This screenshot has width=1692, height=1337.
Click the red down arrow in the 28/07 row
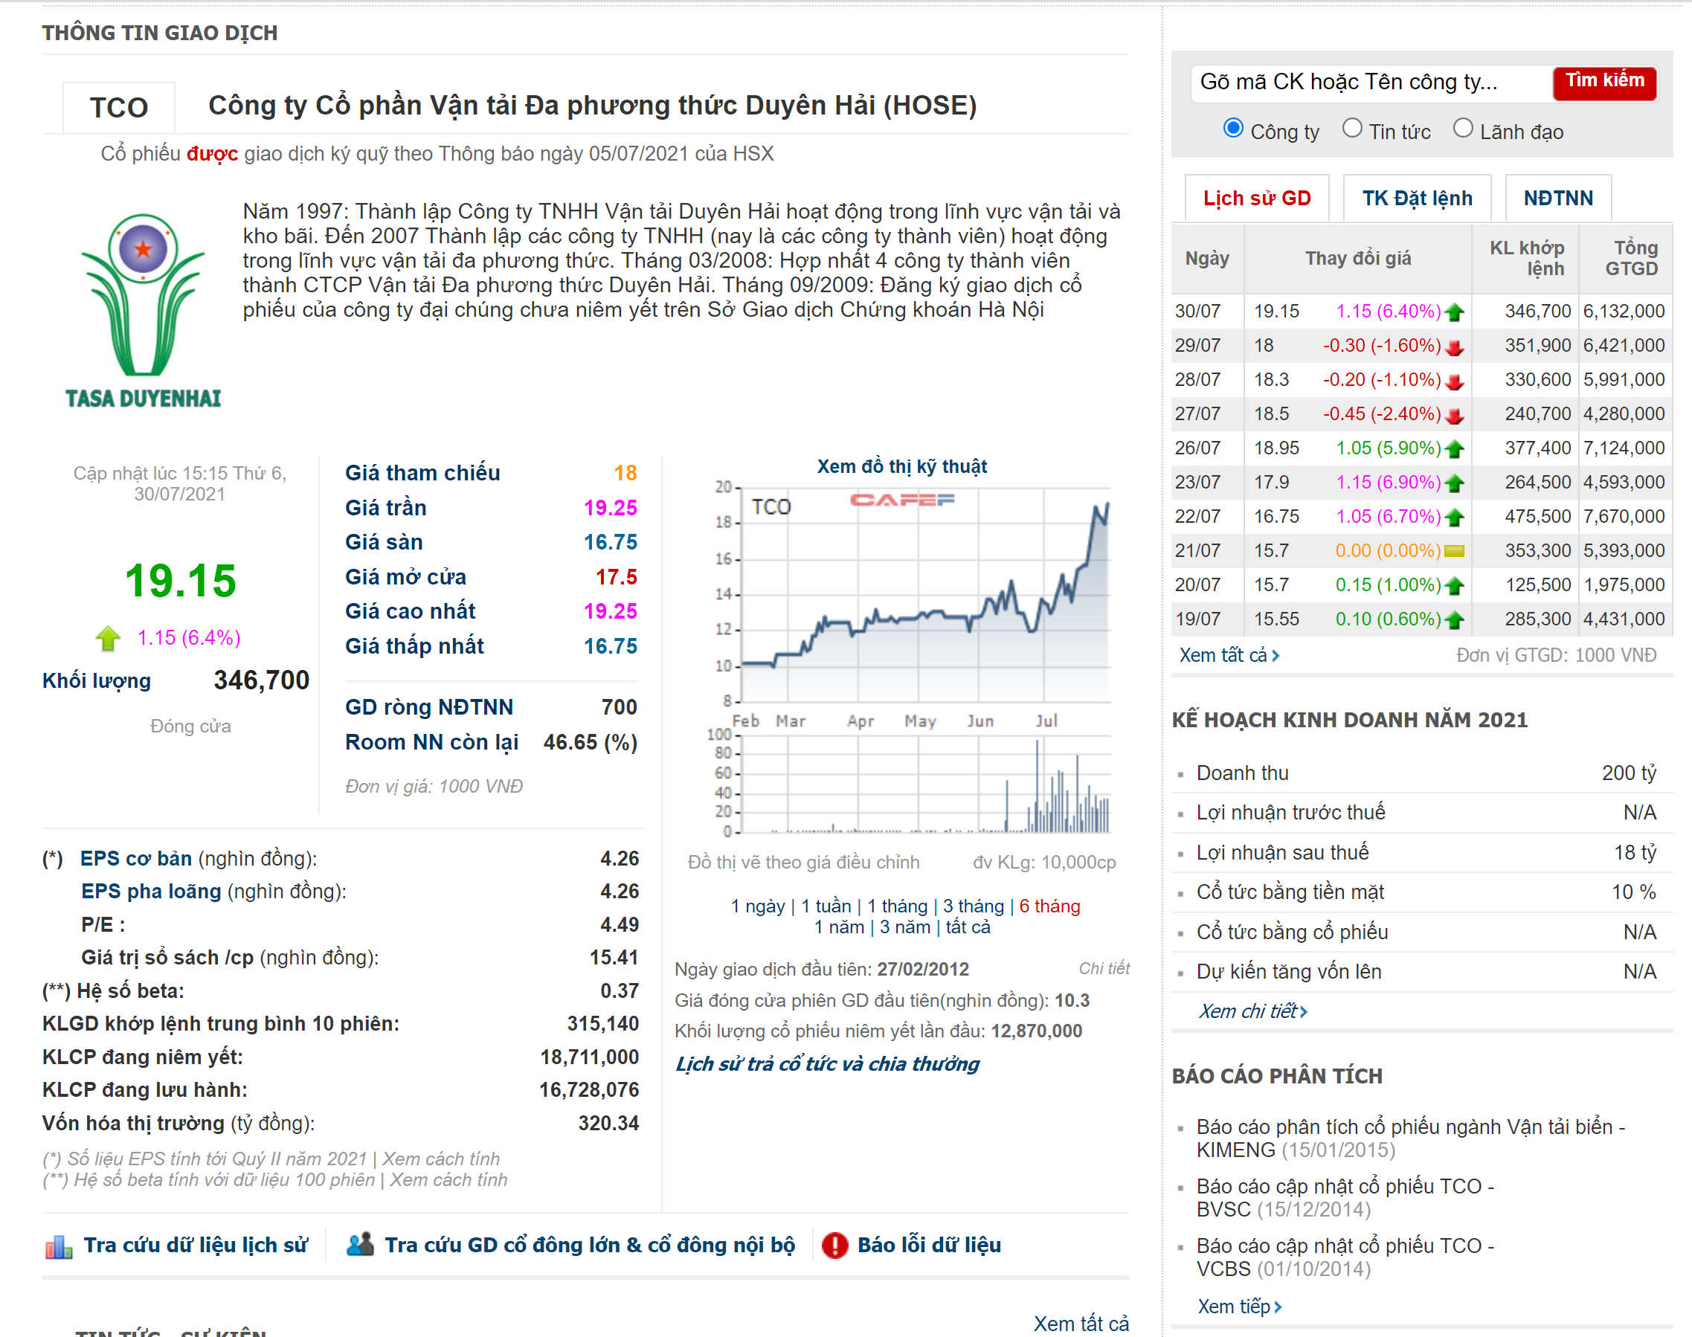coord(1455,381)
